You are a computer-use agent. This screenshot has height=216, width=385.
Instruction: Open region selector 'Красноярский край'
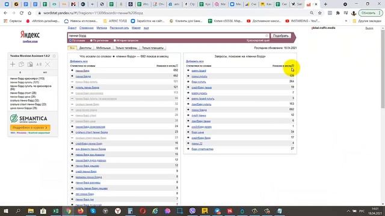258,40
